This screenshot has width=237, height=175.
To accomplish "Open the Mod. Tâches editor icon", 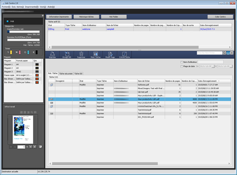I will 95,55.
